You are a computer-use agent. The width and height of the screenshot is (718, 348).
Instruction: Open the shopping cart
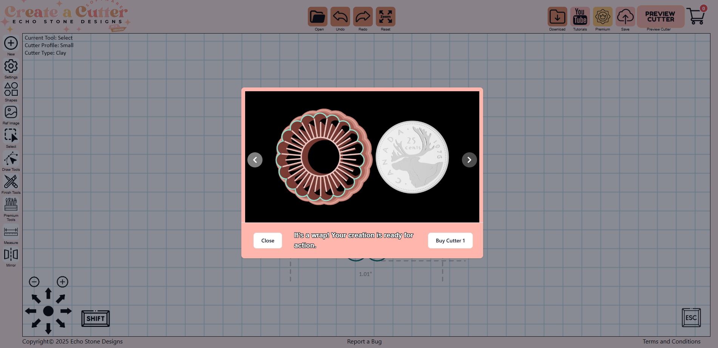click(x=696, y=17)
